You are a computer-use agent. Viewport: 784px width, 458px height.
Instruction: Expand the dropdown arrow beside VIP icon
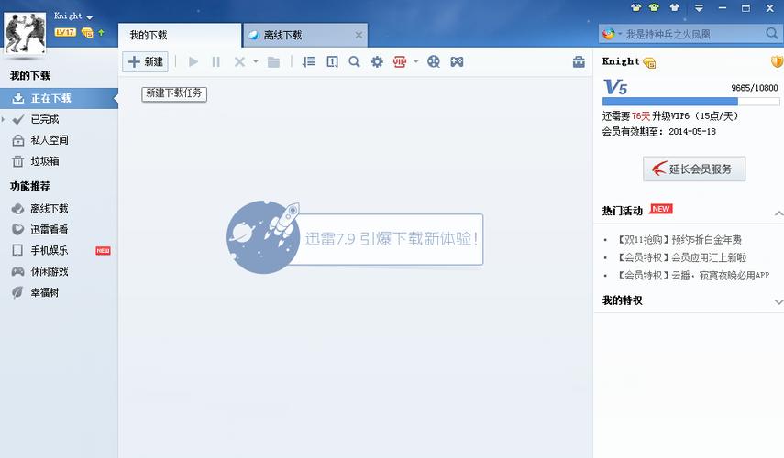[x=415, y=62]
